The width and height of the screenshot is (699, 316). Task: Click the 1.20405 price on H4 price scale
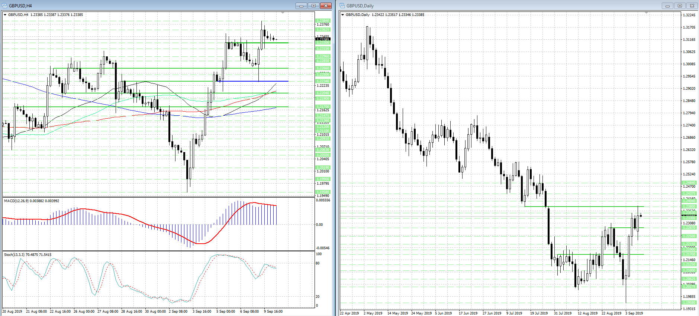click(x=323, y=159)
